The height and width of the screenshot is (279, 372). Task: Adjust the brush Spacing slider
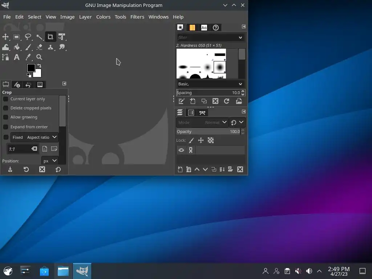click(209, 93)
